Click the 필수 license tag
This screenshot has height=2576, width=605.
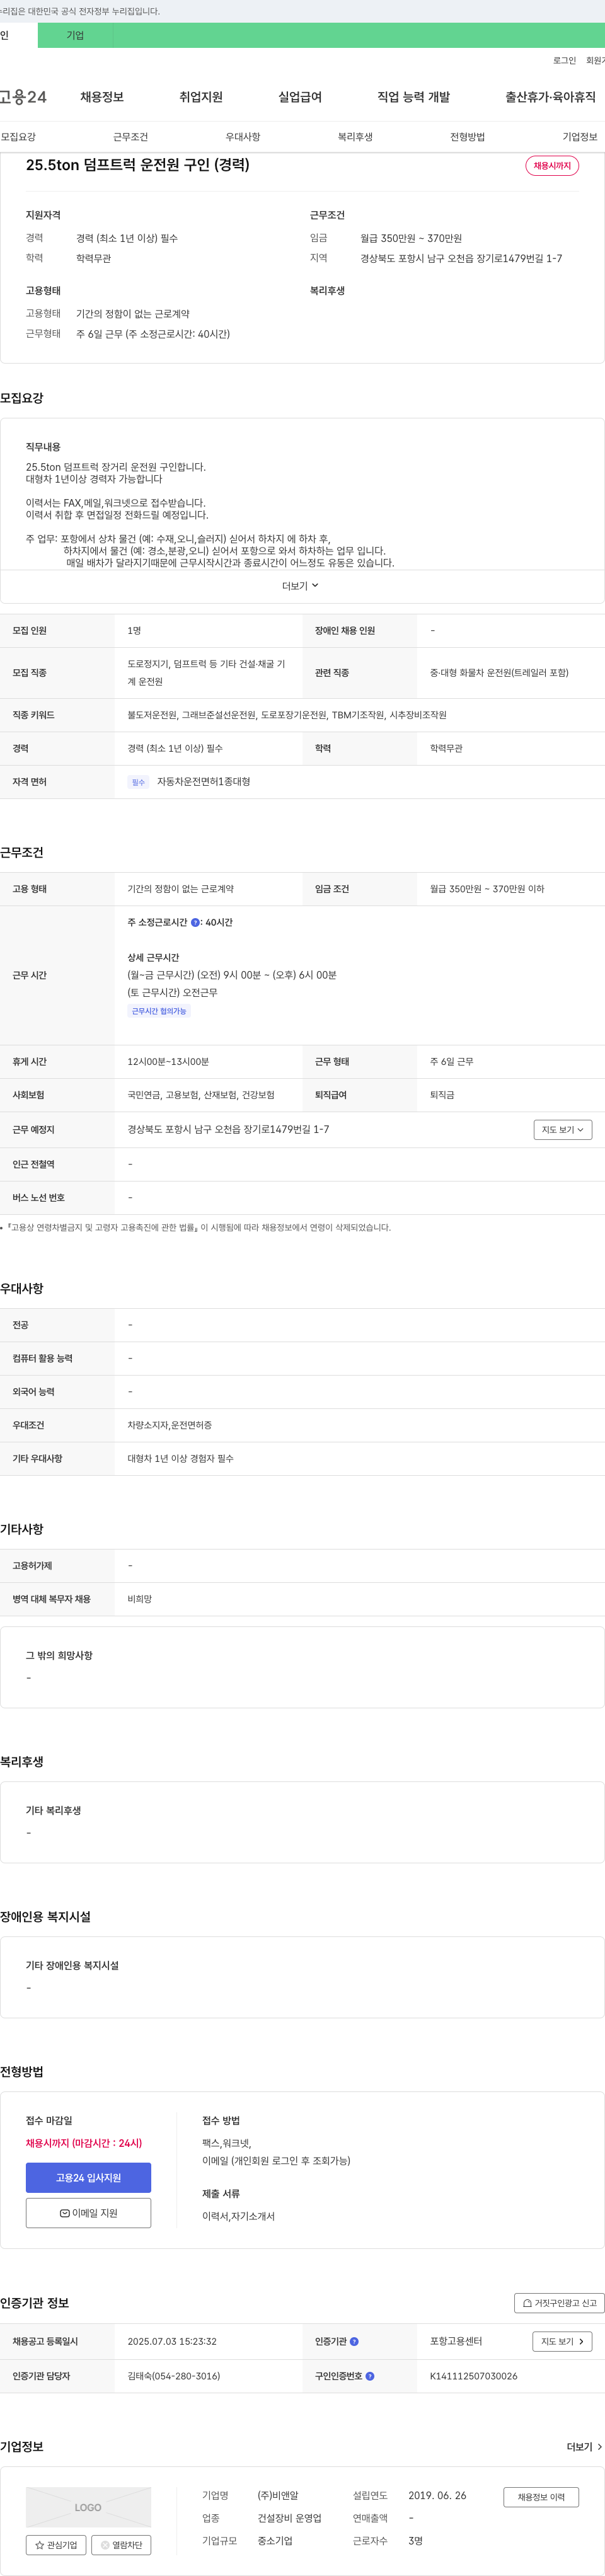click(x=138, y=782)
